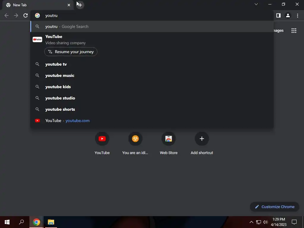Open File Explorer from taskbar
This screenshot has height=228, width=304.
click(51, 222)
